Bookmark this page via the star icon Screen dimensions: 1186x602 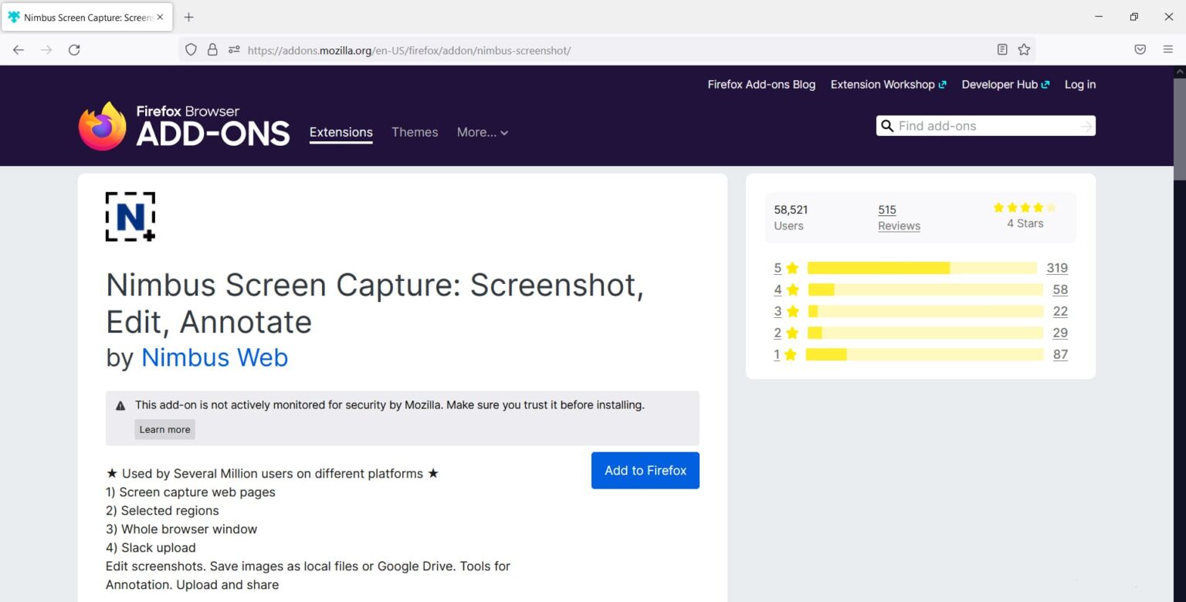coord(1024,49)
